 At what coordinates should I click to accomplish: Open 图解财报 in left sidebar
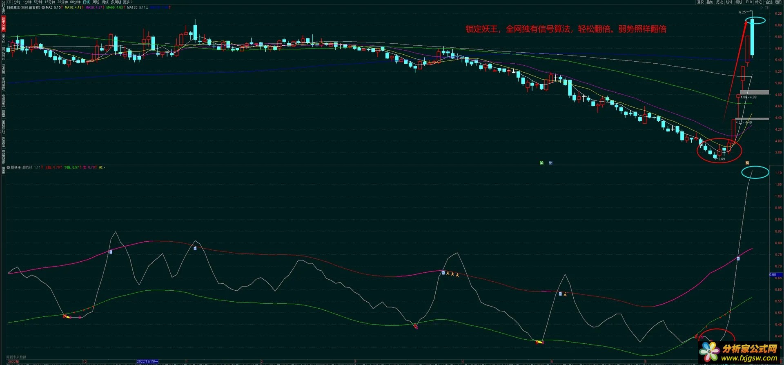[3, 156]
